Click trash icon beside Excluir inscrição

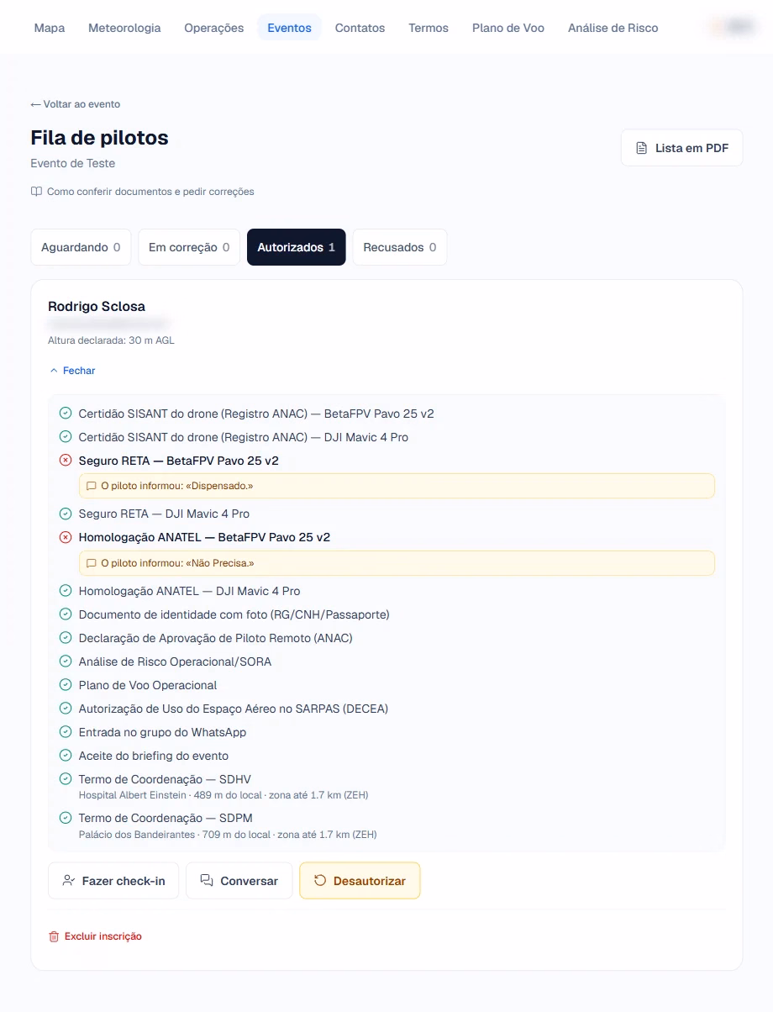tap(54, 936)
